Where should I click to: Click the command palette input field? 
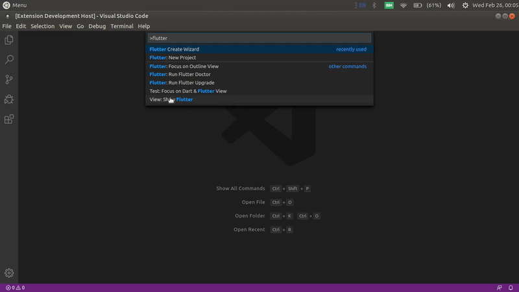259,38
